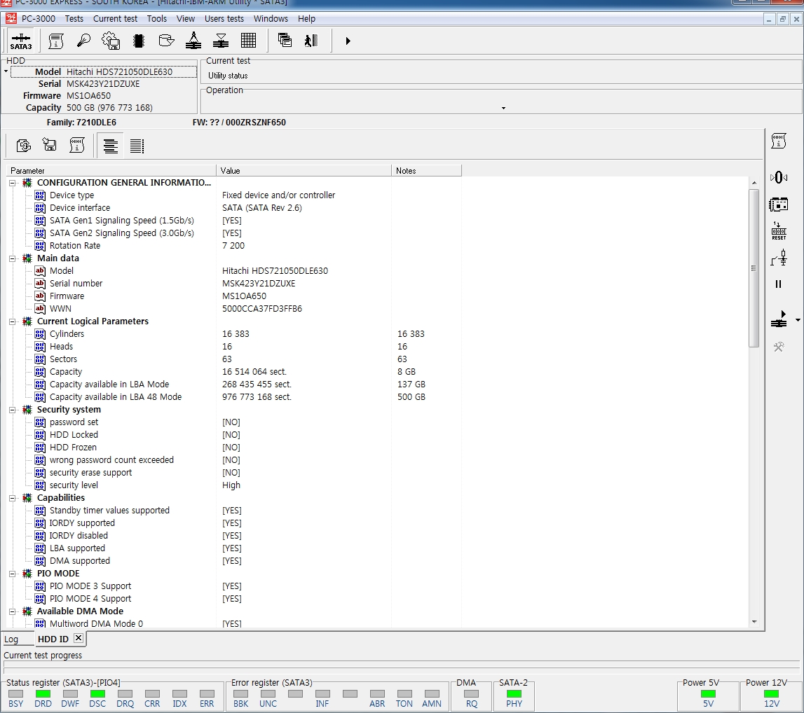
Task: Open the PC-3000 menu
Action: tap(38, 18)
